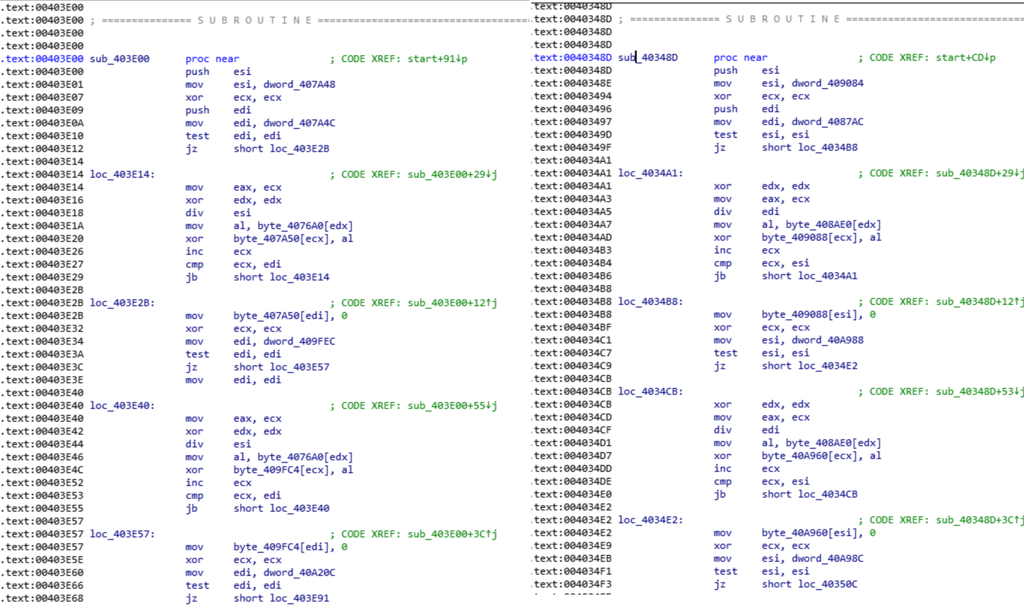Follow the start+CD code xref
The height and width of the screenshot is (605, 1024).
coord(965,57)
